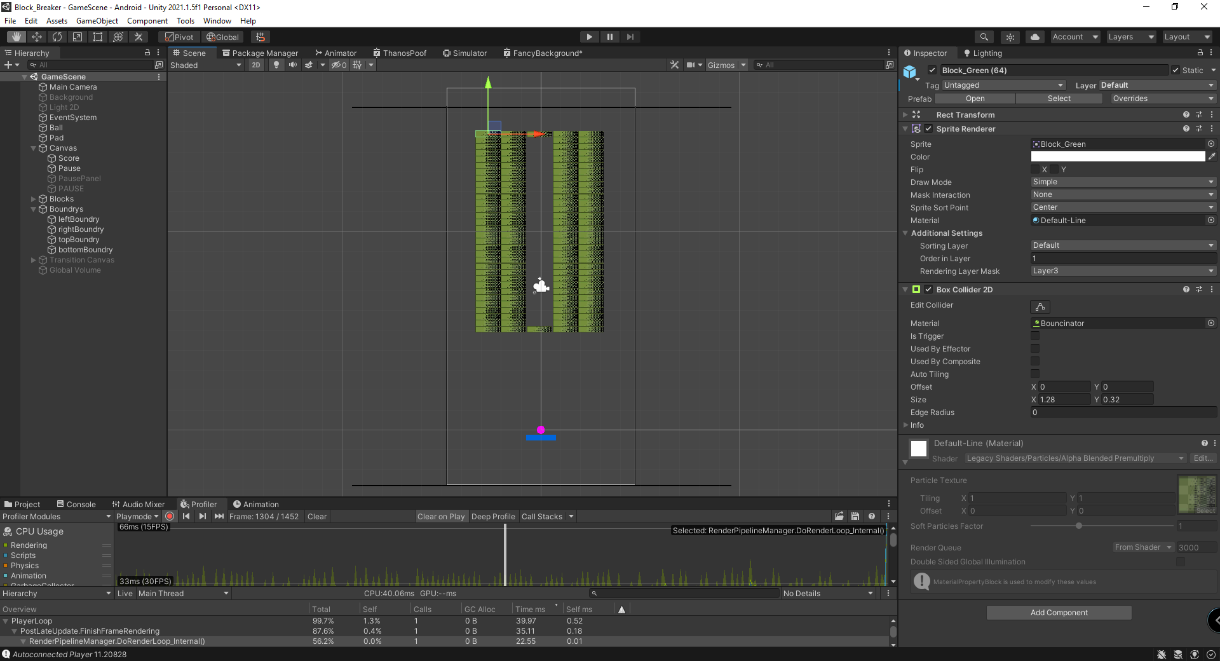Open collab settings sun icon
Screen dimensions: 1220x661
click(1010, 37)
